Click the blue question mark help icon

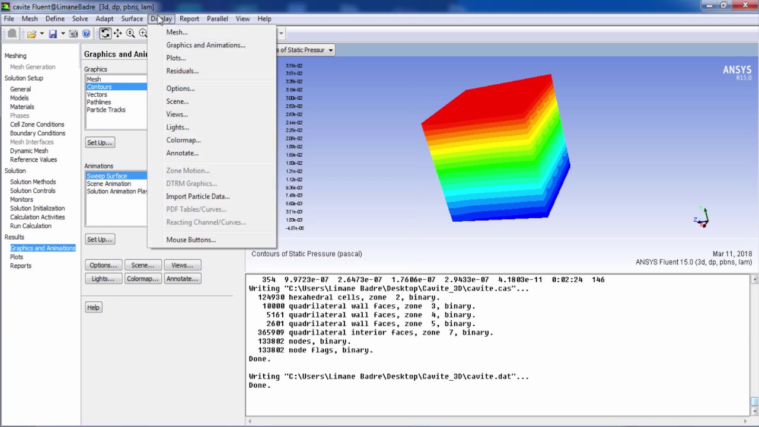[x=86, y=34]
